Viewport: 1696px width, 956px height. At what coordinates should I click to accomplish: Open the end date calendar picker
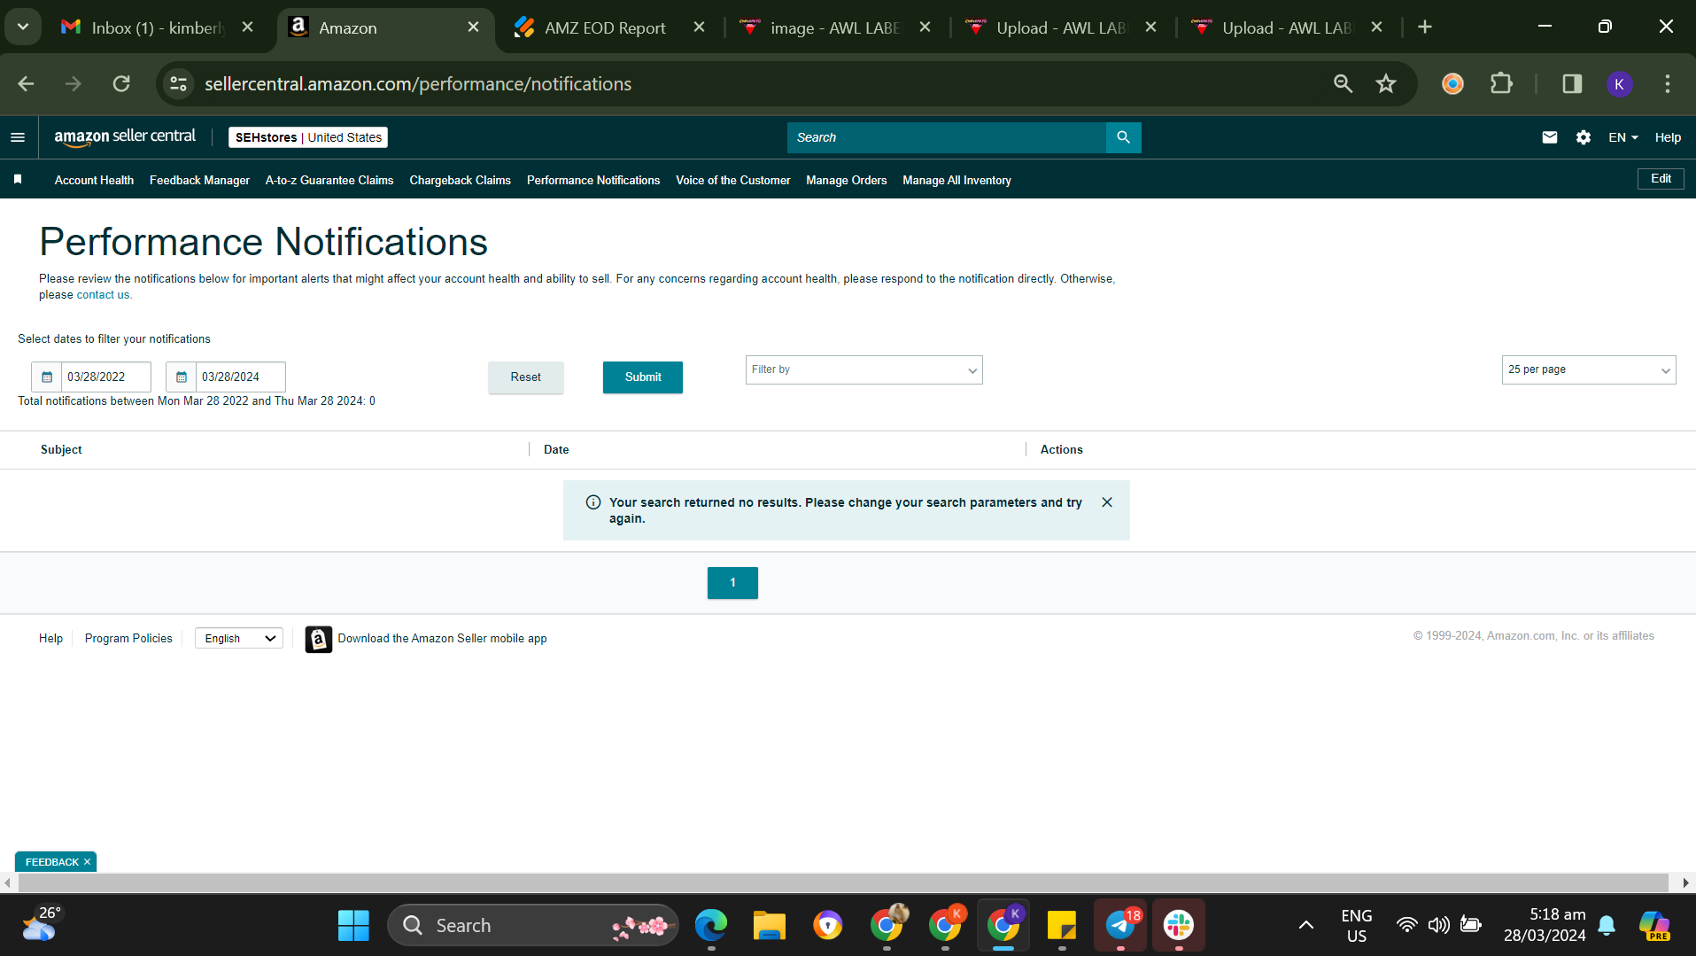[181, 377]
